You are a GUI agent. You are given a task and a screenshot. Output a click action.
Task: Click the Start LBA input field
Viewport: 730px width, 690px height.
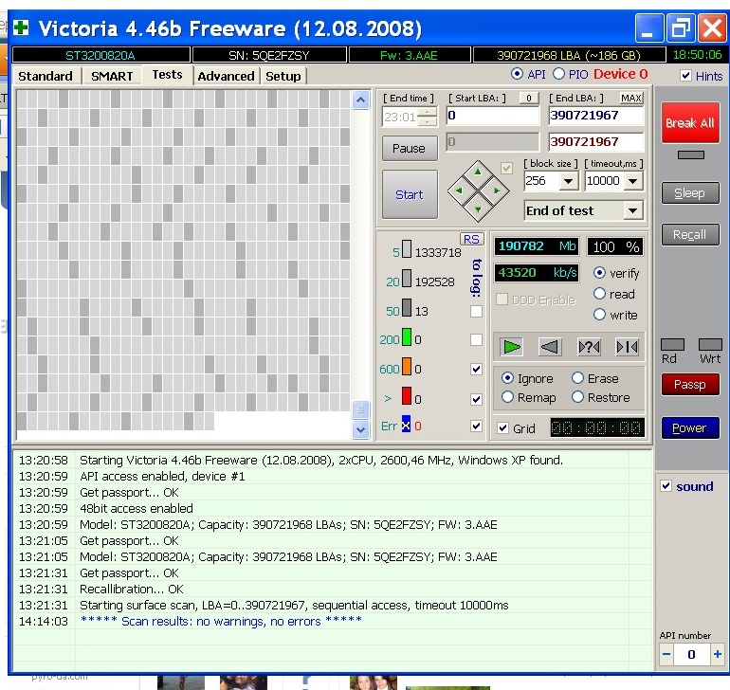tap(493, 116)
